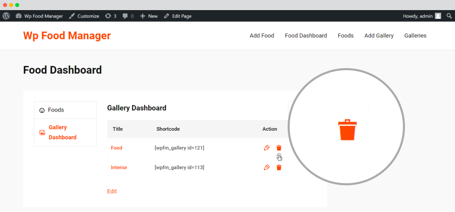Open Wp Food Manager admin bar item
This screenshot has height=212, width=455.
coord(39,16)
